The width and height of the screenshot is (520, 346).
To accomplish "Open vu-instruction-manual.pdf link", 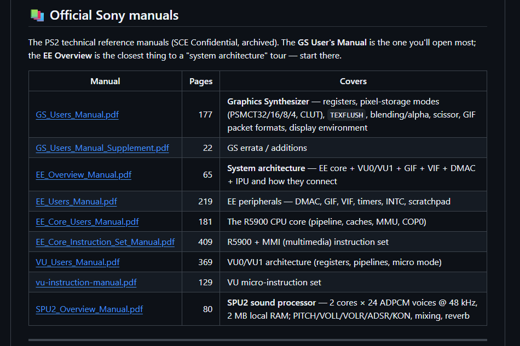I will coord(86,283).
